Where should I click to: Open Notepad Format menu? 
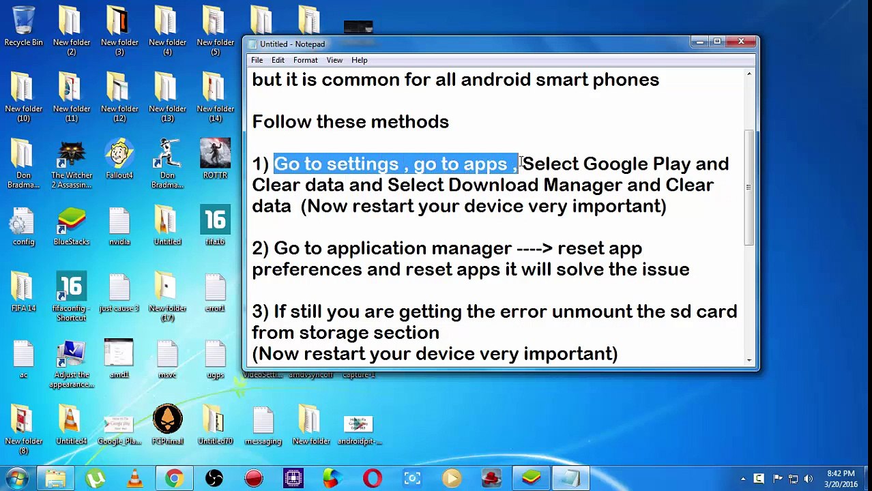(305, 60)
